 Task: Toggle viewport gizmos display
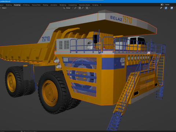[x=166, y=8]
